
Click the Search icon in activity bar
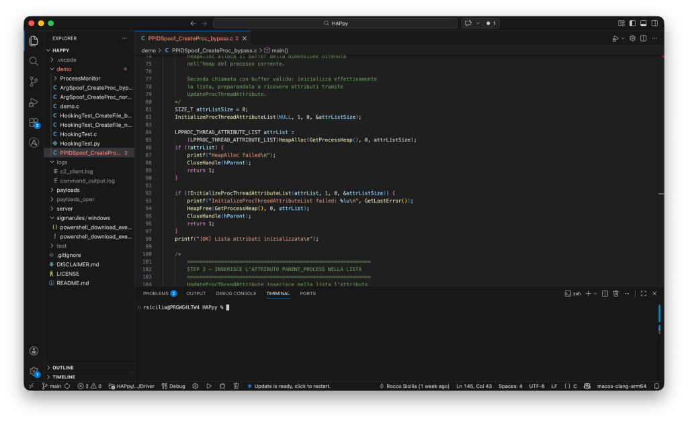pos(34,61)
